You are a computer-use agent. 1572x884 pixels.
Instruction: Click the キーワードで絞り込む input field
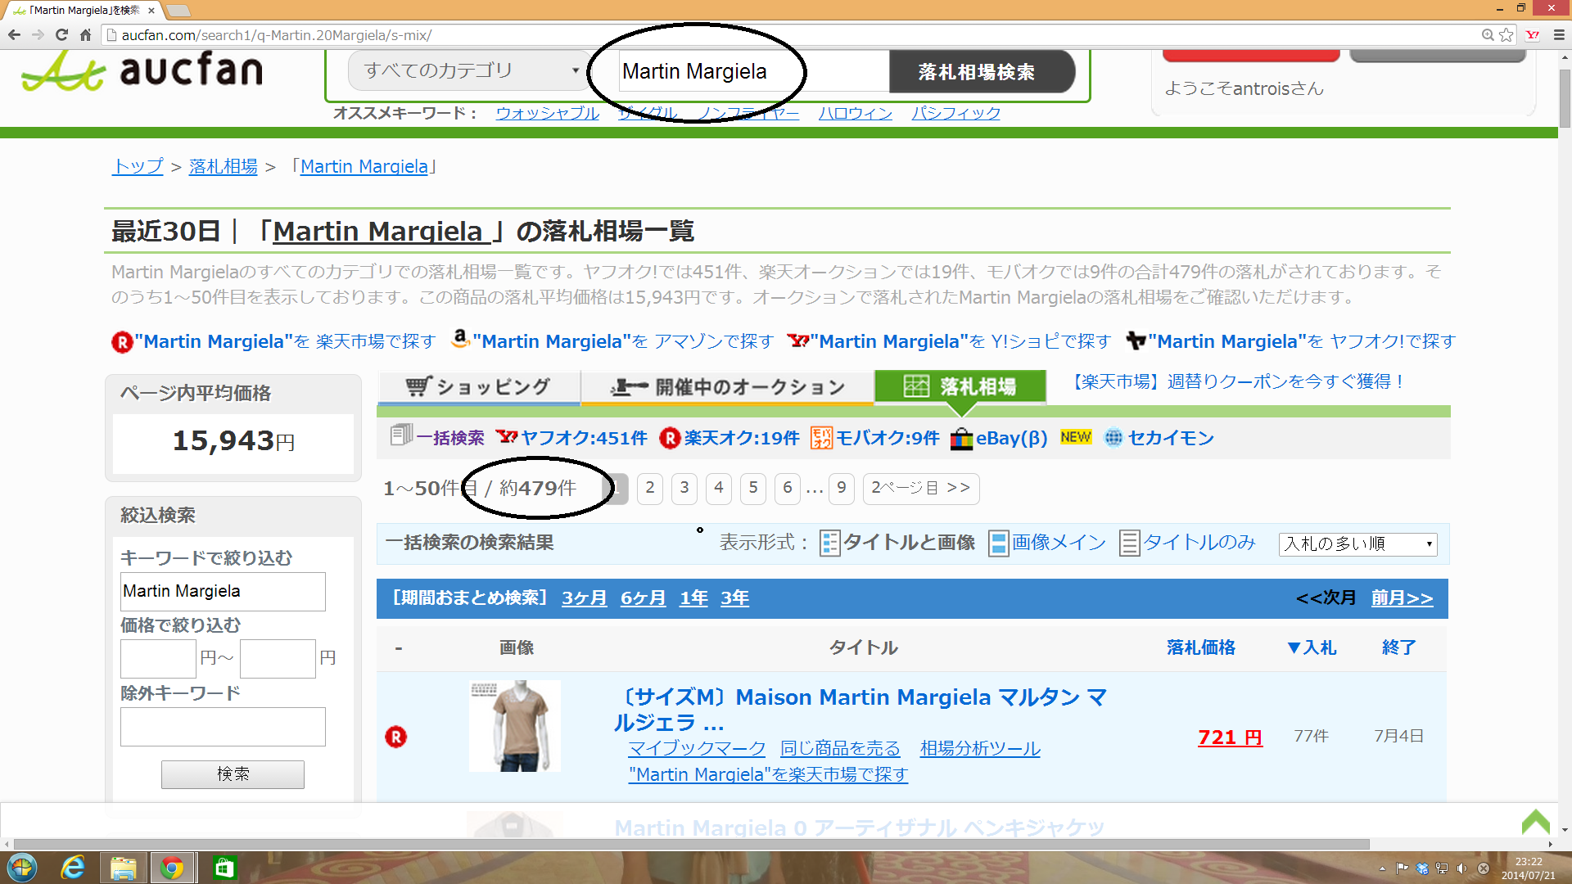coord(223,591)
